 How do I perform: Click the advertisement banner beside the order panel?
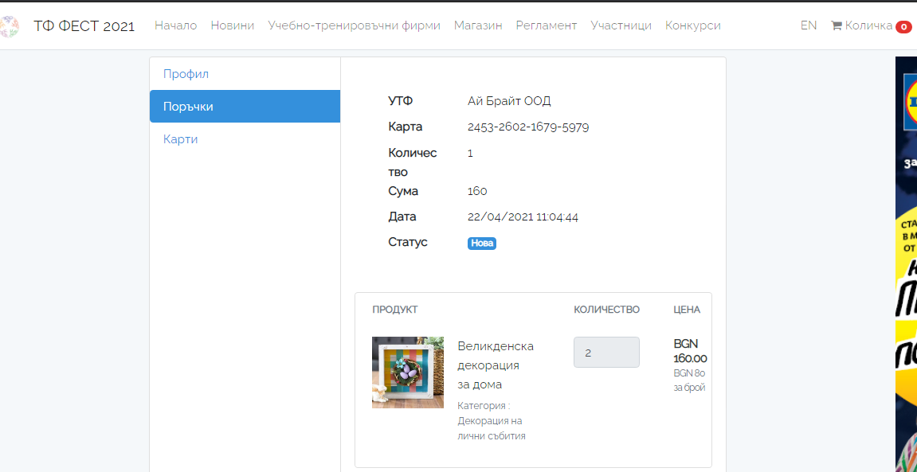906,264
